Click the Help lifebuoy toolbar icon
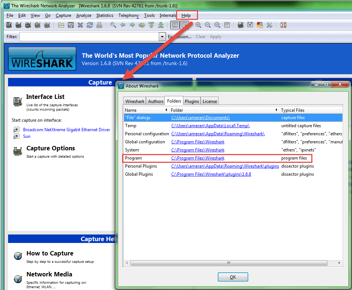The image size is (352, 290). [x=283, y=25]
